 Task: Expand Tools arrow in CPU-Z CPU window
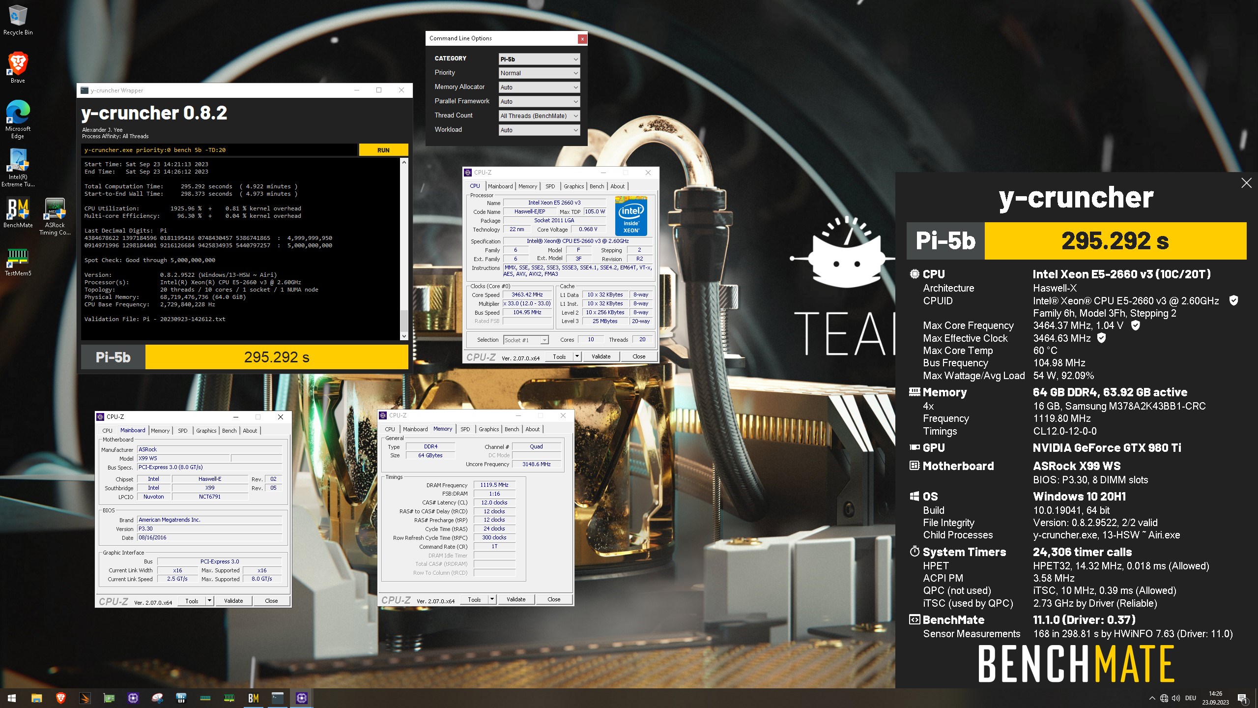(x=577, y=356)
